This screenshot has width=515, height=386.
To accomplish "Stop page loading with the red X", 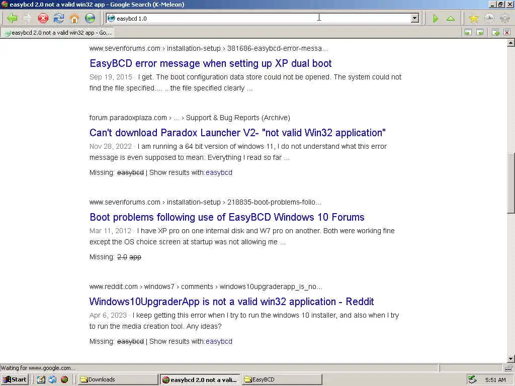I will tap(43, 18).
